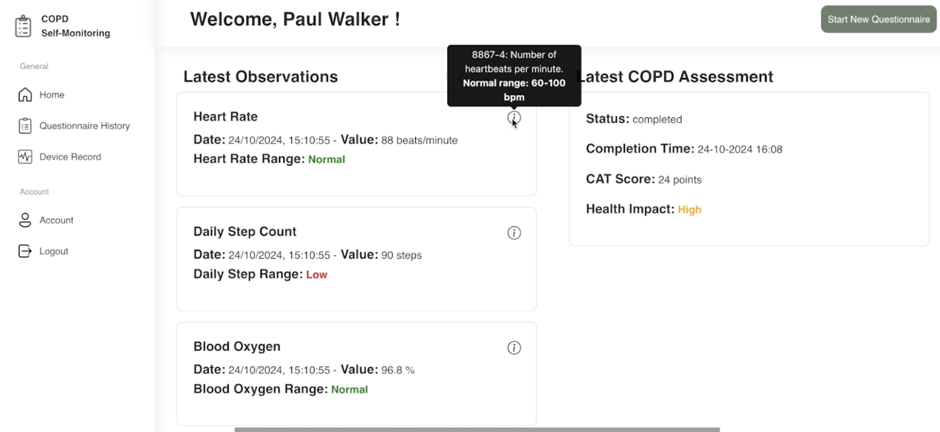Open the Heart Rate info tooltip
The width and height of the screenshot is (940, 432).
point(514,118)
